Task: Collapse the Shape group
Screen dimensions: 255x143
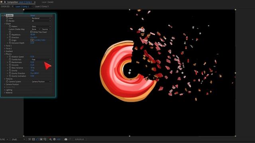Action: tap(5, 24)
